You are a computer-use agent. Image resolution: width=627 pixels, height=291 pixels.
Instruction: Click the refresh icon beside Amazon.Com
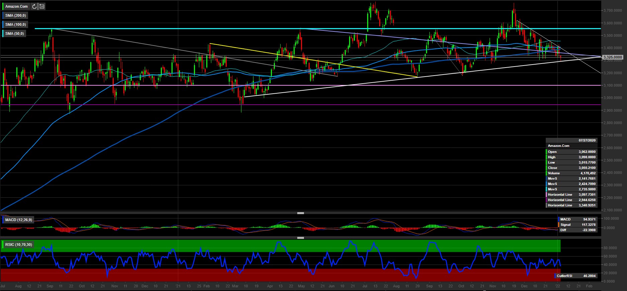[x=34, y=6]
